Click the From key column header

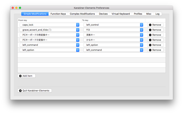coord(49,20)
